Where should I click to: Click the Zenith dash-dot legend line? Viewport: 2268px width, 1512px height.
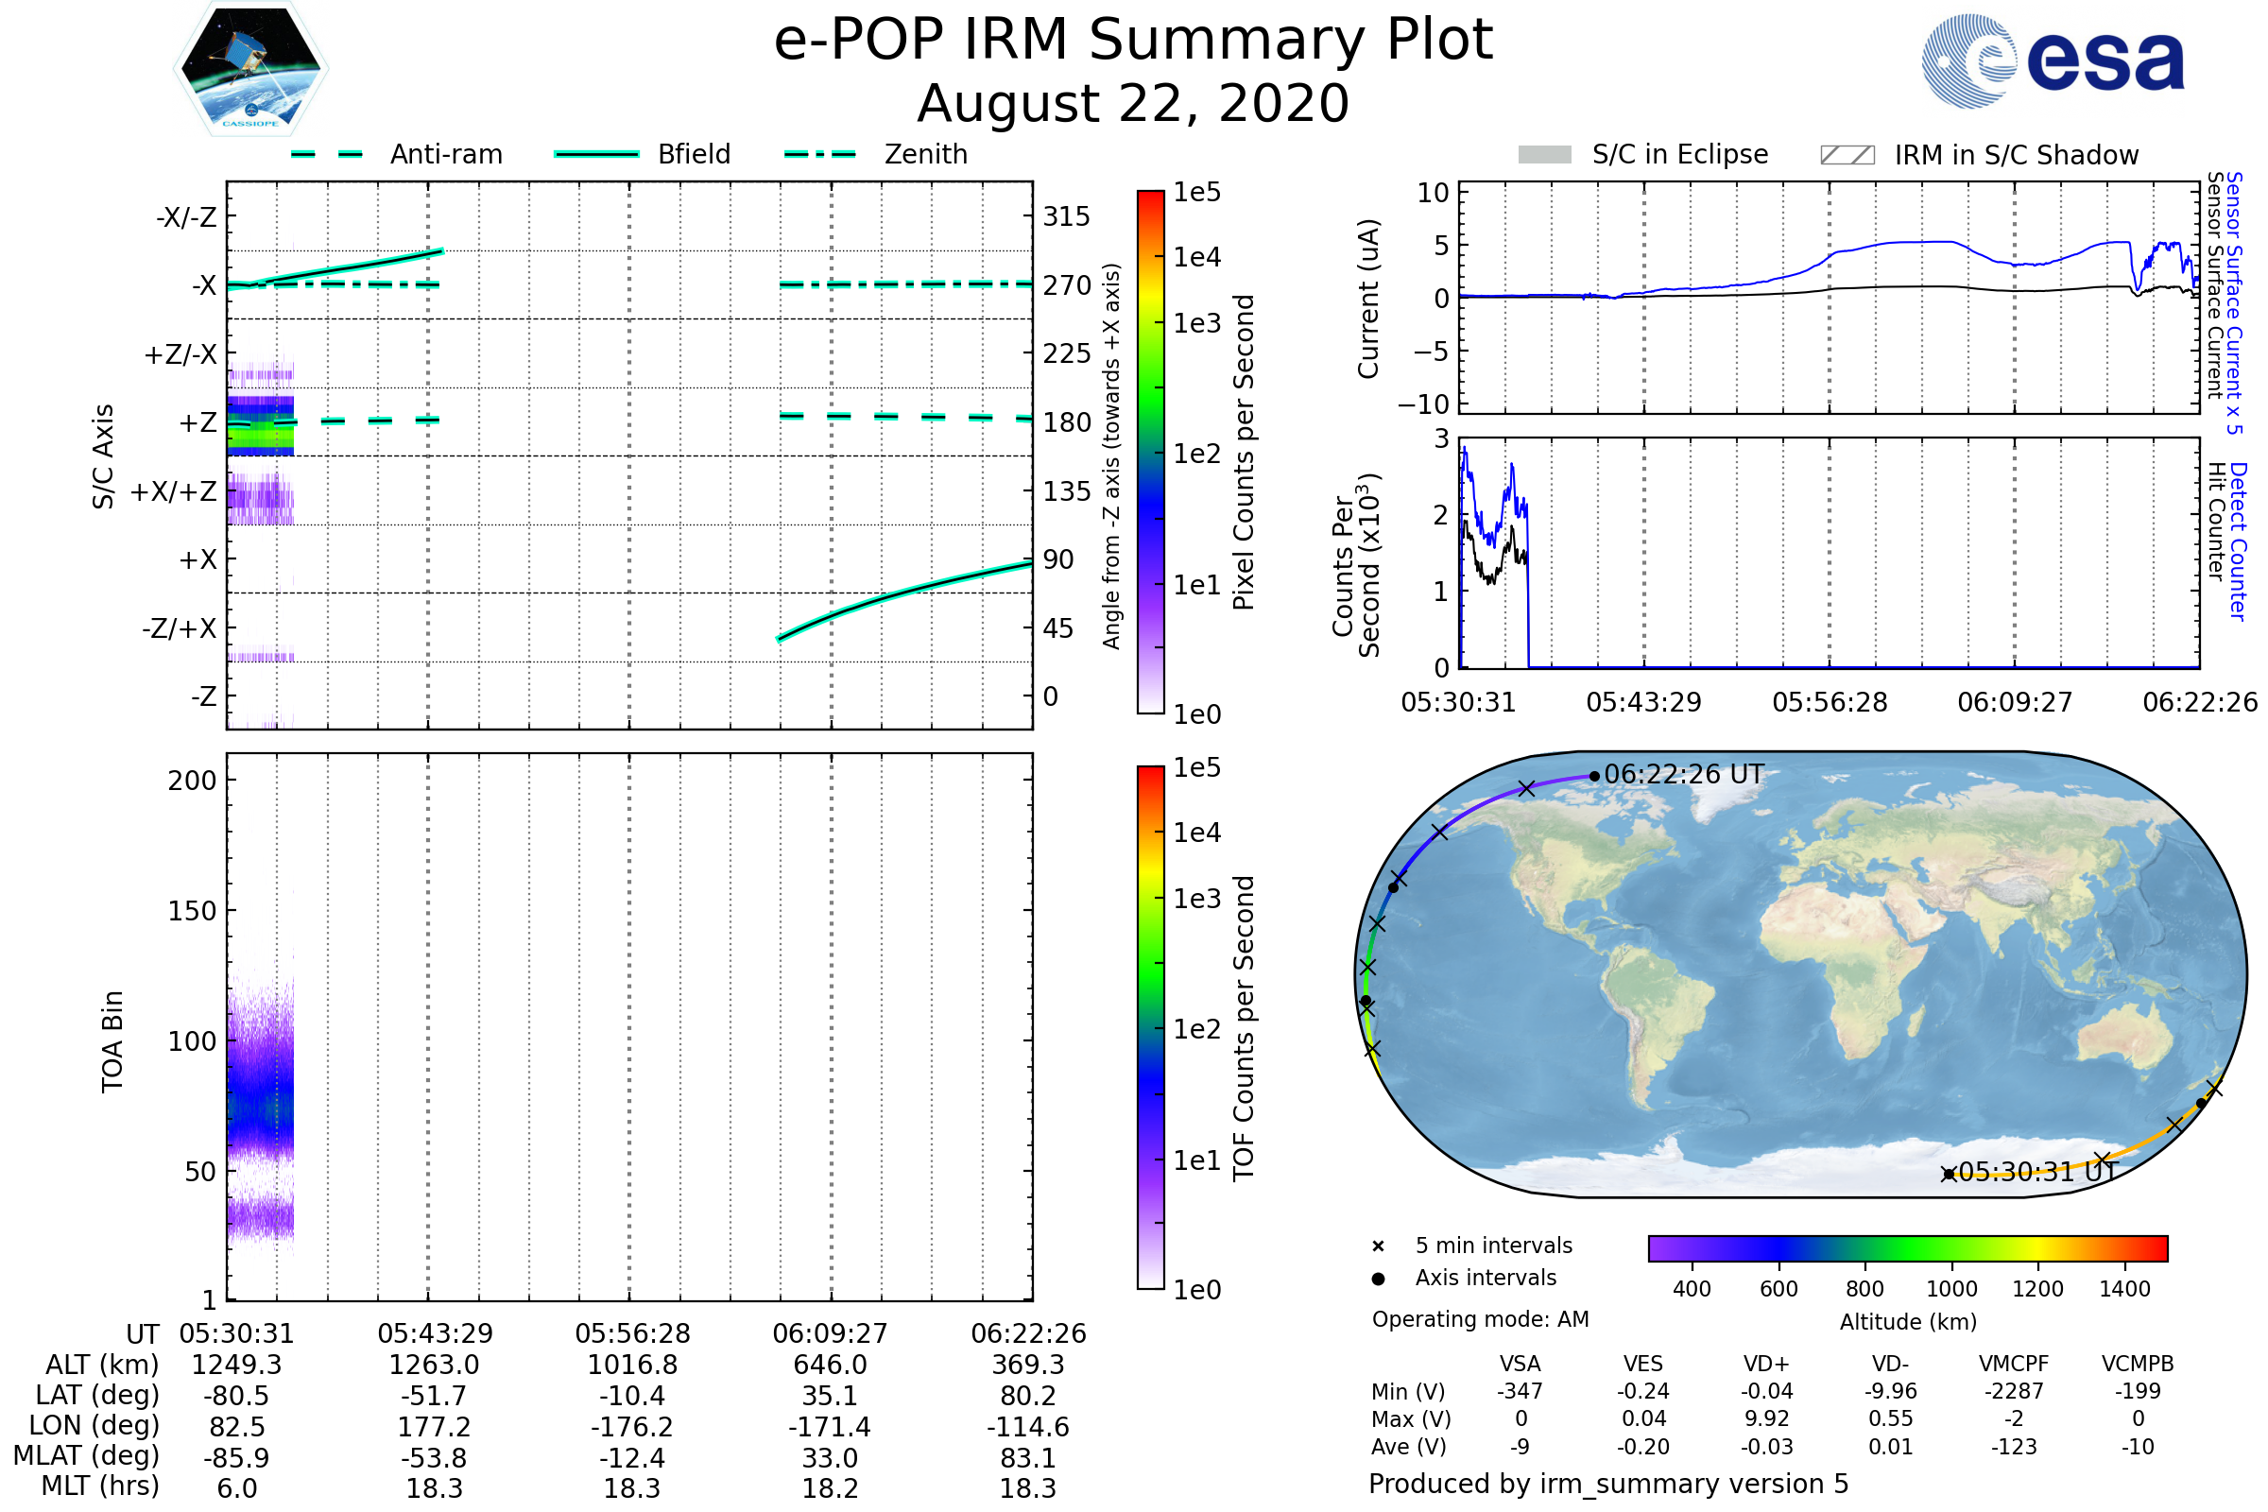coord(820,154)
